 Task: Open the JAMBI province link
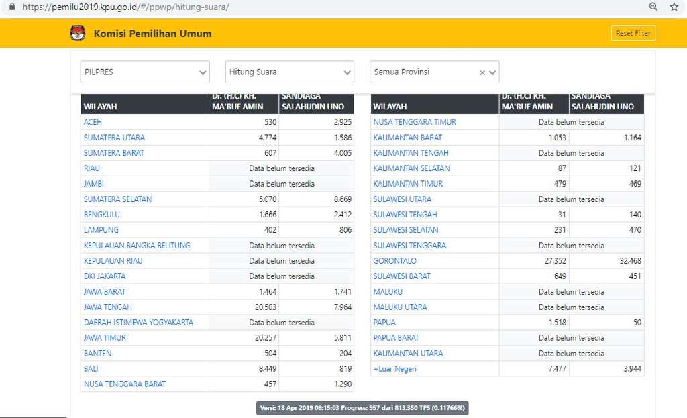[x=93, y=184]
